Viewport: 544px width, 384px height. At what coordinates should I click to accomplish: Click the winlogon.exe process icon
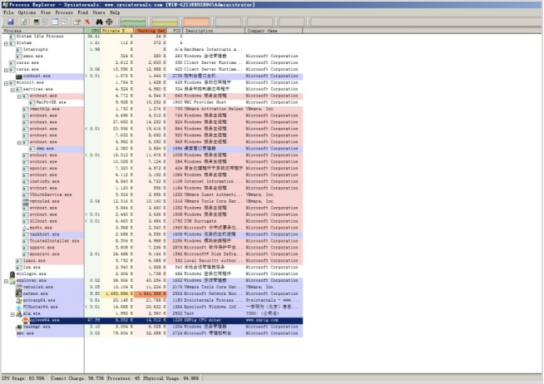[12, 273]
